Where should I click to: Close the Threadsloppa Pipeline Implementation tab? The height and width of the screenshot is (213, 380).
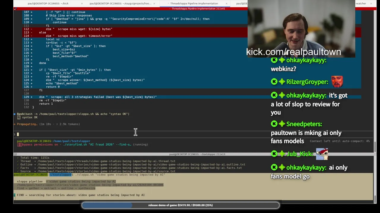[x=227, y=3]
